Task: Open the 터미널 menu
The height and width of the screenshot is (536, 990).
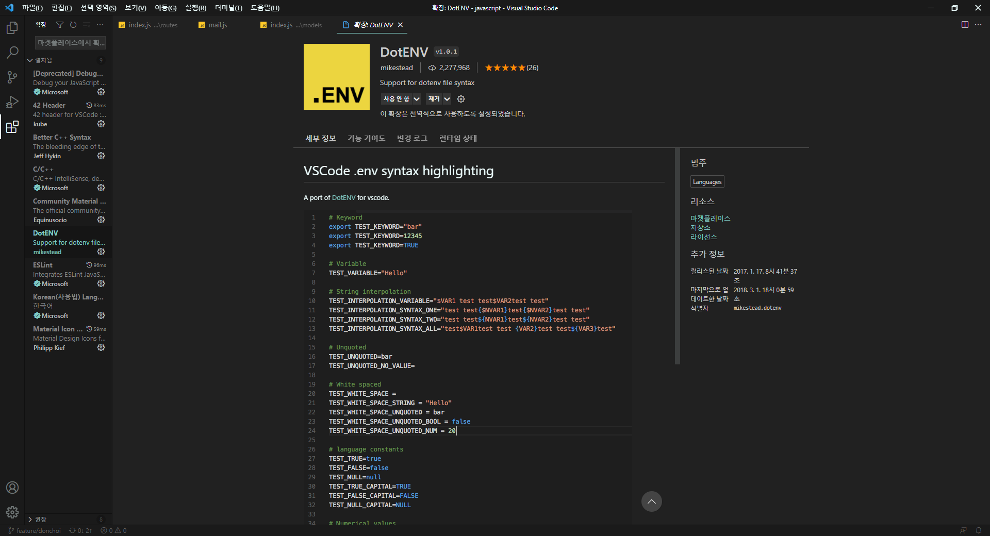Action: click(228, 8)
